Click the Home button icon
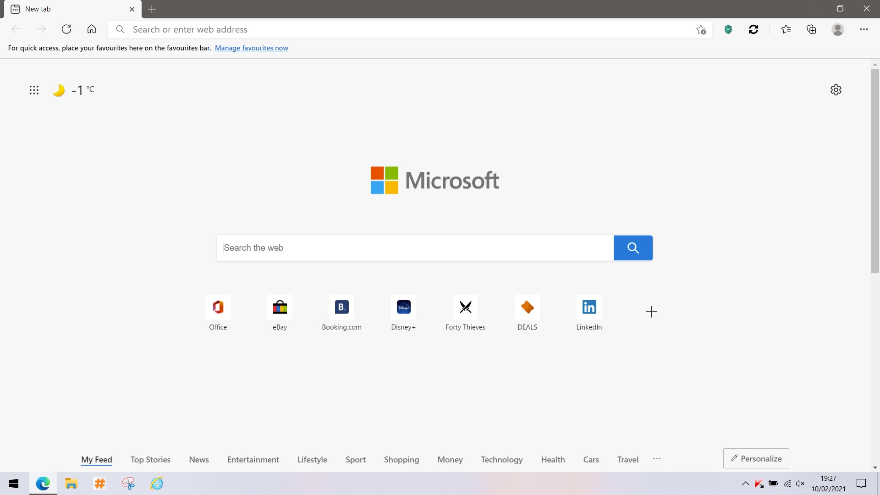 (x=92, y=29)
